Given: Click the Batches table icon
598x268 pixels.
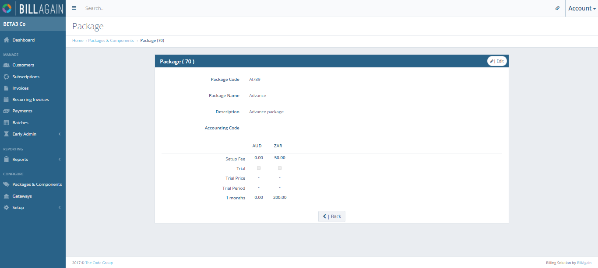Looking at the screenshot, I should 7,123.
